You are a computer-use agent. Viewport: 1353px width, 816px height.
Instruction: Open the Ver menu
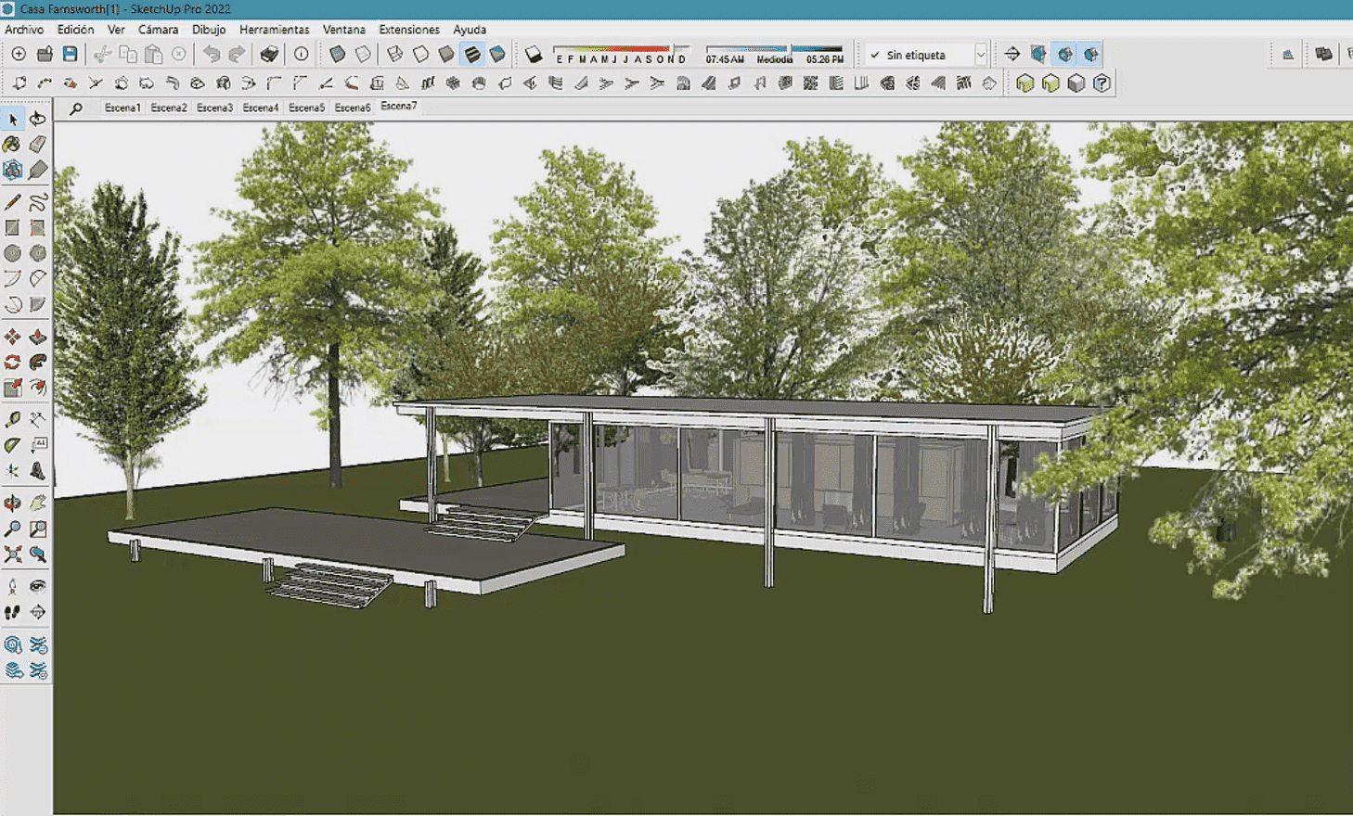pyautogui.click(x=116, y=30)
